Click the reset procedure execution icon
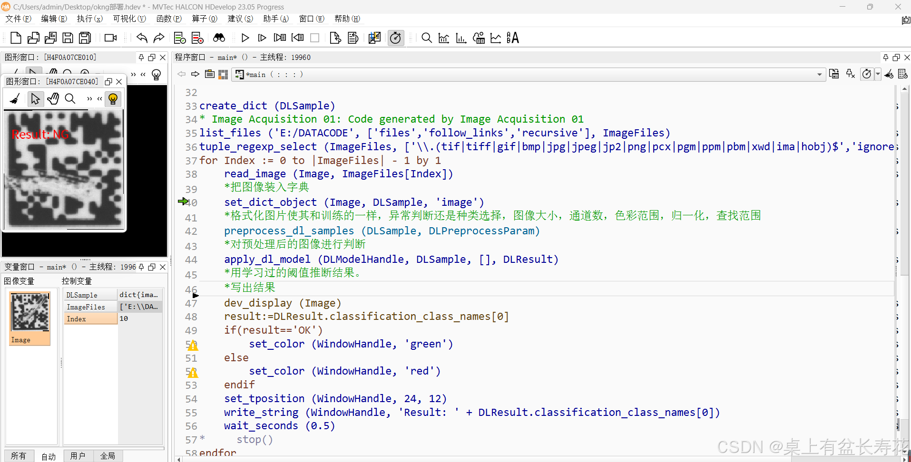Image resolution: width=911 pixels, height=462 pixels. [353, 38]
